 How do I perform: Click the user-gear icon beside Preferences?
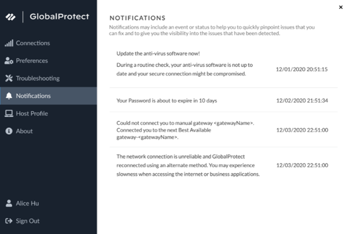[9, 61]
